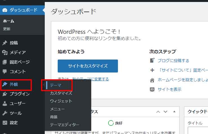This screenshot has height=134, width=208.
Task: Click the person icon beside ユーザー
Action: pyautogui.click(x=5, y=104)
